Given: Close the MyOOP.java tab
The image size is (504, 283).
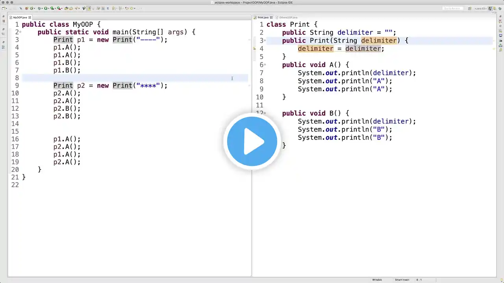Looking at the screenshot, I should 30,17.
